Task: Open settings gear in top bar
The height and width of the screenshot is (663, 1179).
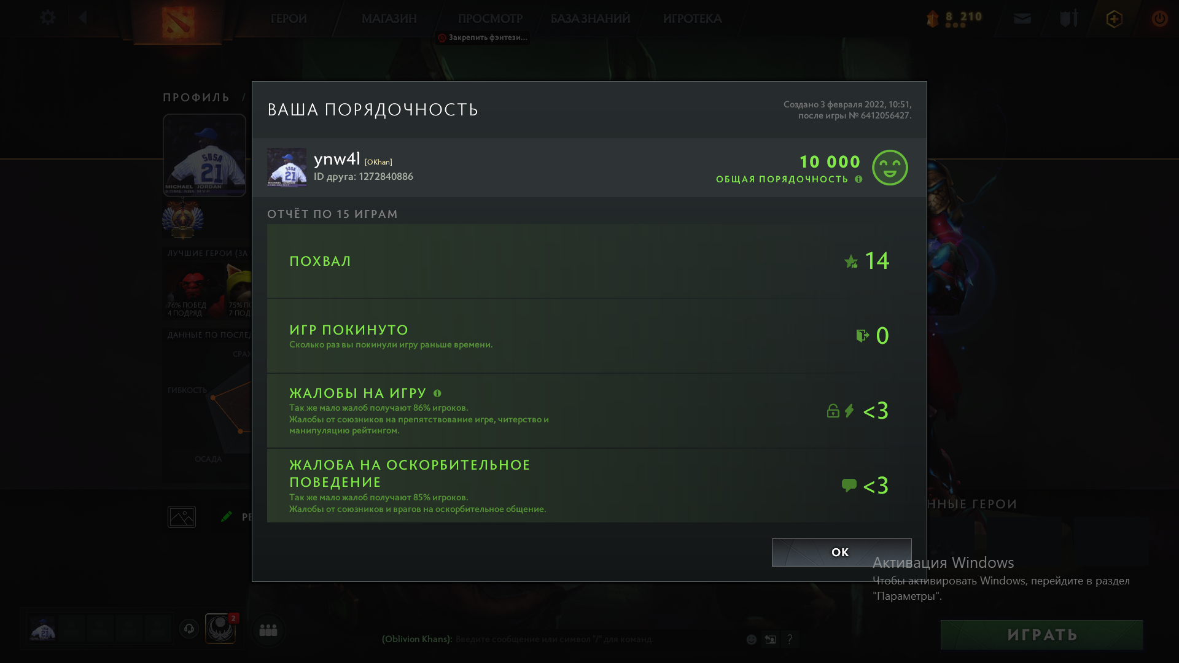Action: pyautogui.click(x=48, y=18)
